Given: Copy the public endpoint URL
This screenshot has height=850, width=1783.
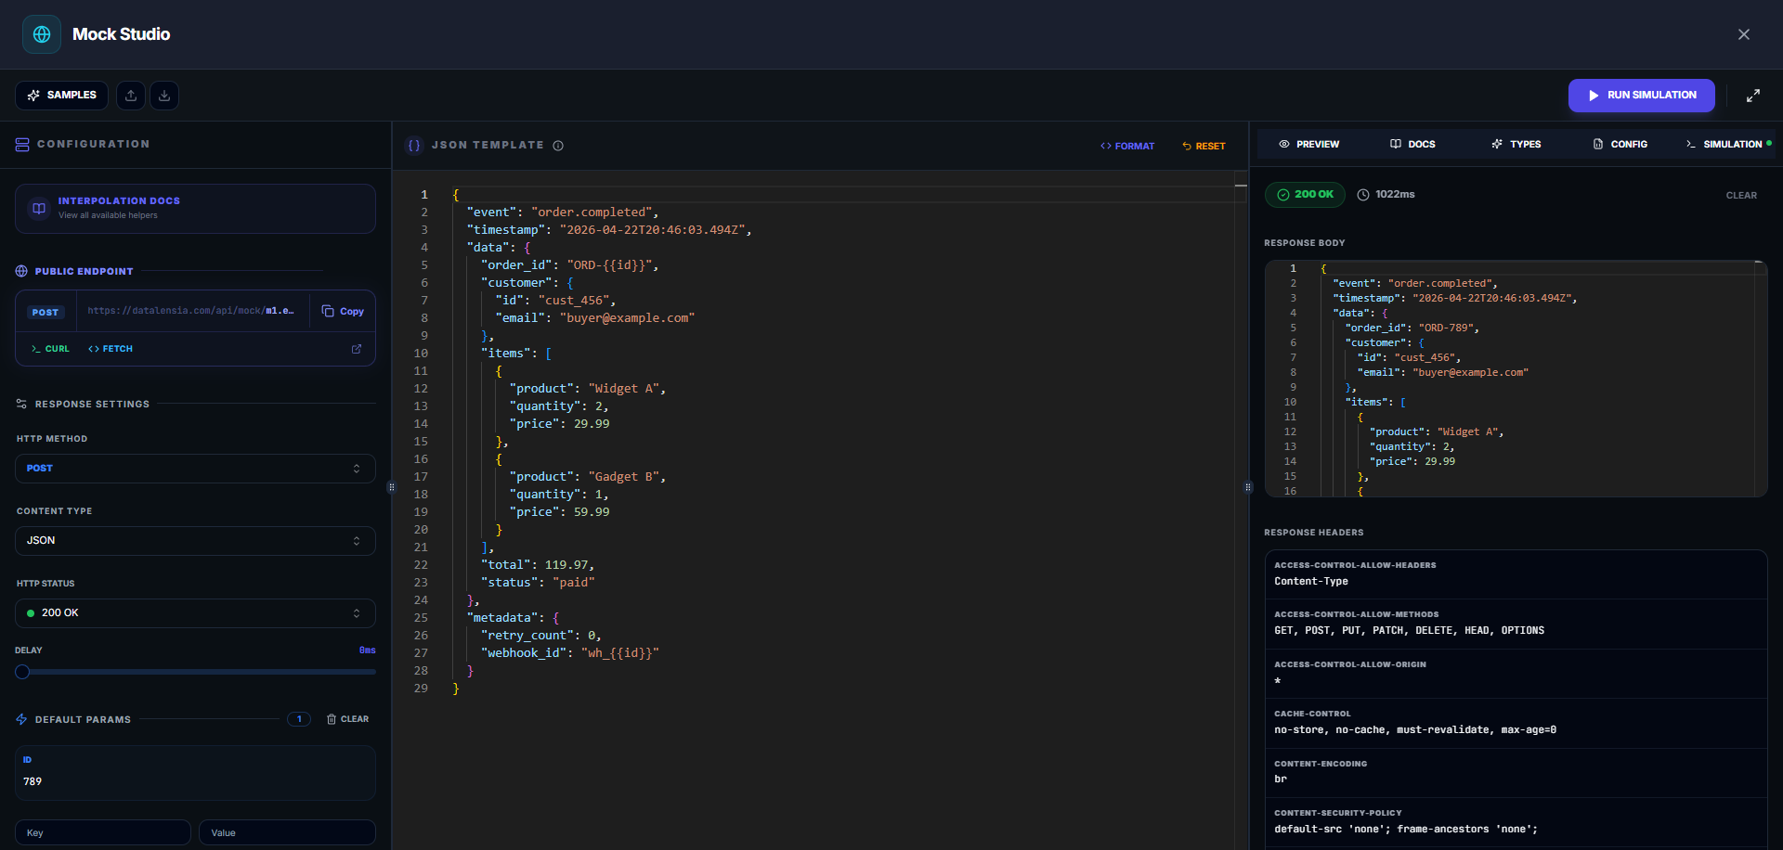Looking at the screenshot, I should pos(343,312).
